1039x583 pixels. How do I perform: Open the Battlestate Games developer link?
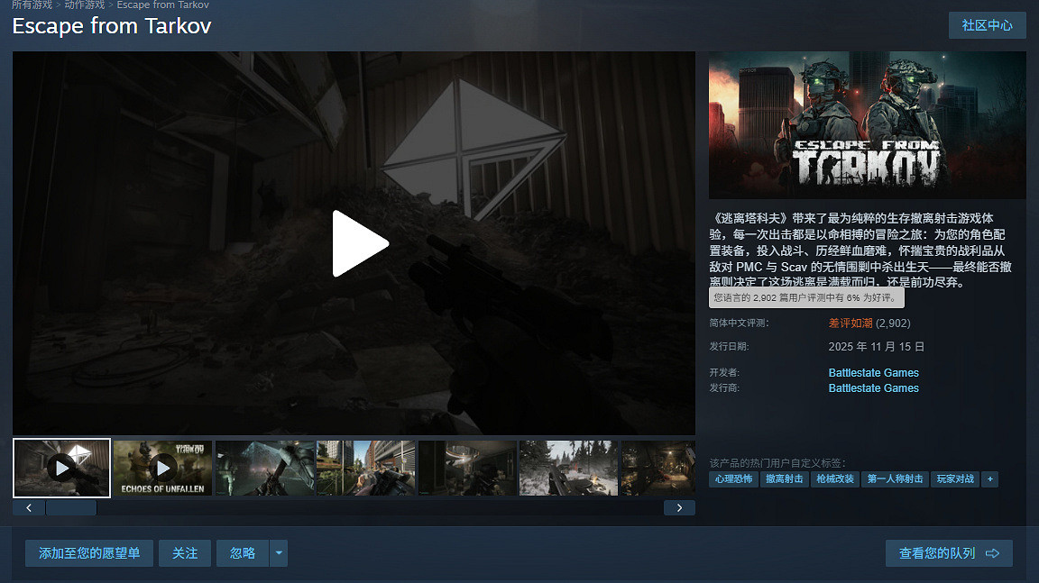[x=873, y=372]
